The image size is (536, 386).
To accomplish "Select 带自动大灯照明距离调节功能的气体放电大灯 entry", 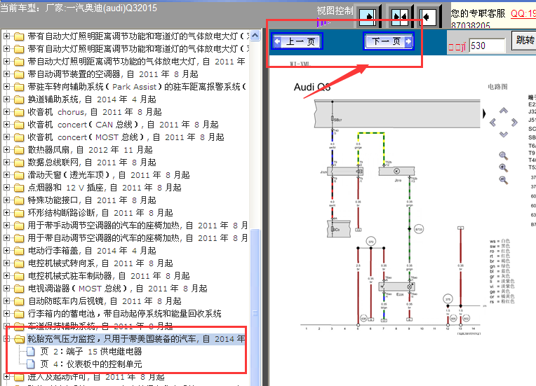I will tap(136, 62).
